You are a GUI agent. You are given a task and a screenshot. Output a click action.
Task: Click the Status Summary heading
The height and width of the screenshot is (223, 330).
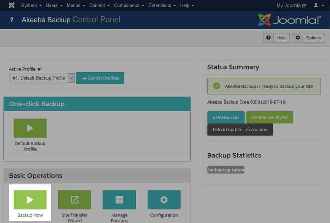coord(233,67)
